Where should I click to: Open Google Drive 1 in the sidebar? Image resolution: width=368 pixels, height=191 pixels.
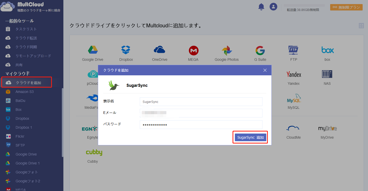coord(28,163)
